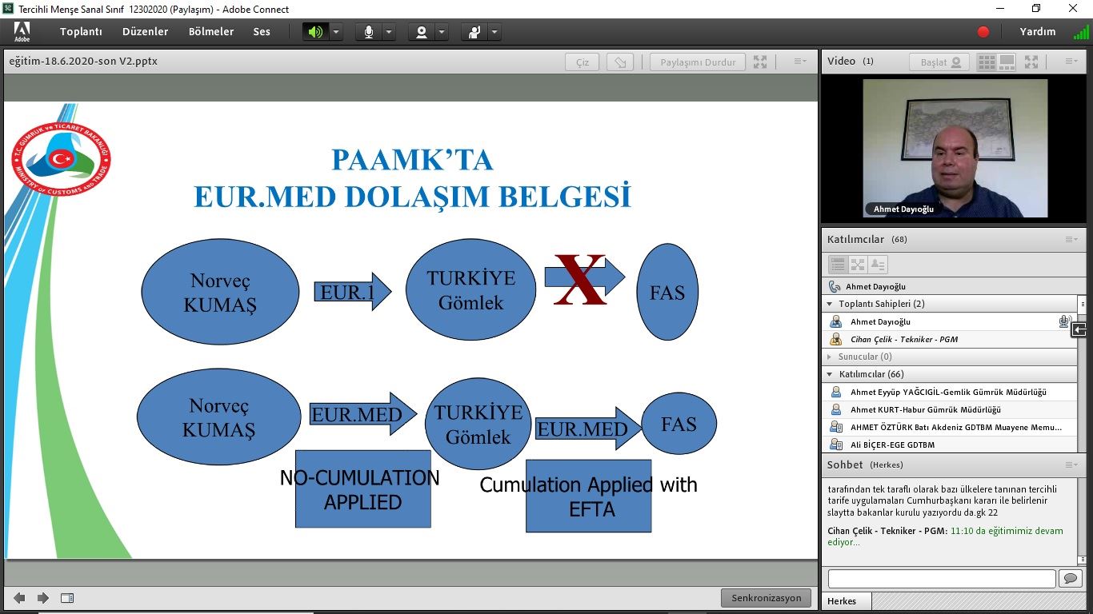The width and height of the screenshot is (1093, 614).
Task: Click the red recording indicator
Action: (983, 32)
